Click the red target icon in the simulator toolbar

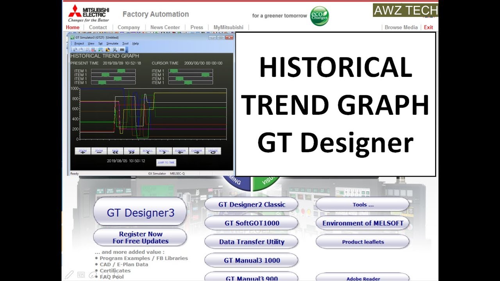pos(93,50)
